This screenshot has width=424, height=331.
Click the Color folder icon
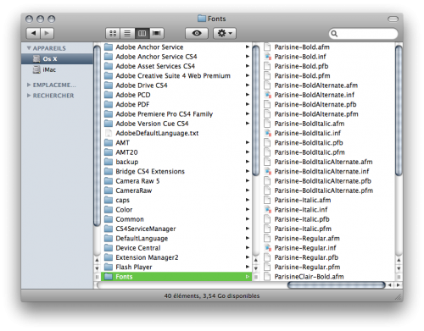(x=109, y=210)
